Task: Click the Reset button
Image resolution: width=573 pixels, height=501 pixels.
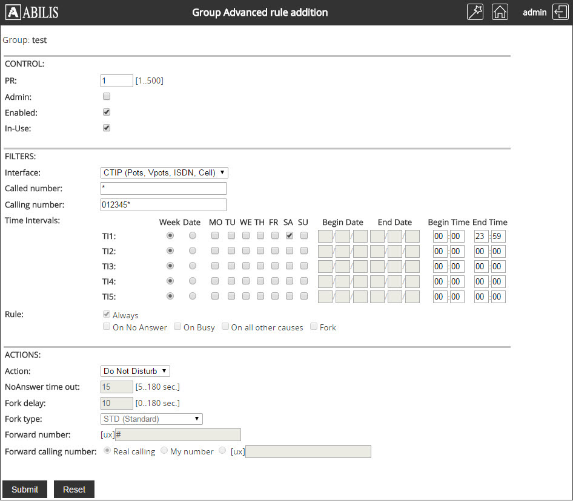Action: click(x=74, y=490)
